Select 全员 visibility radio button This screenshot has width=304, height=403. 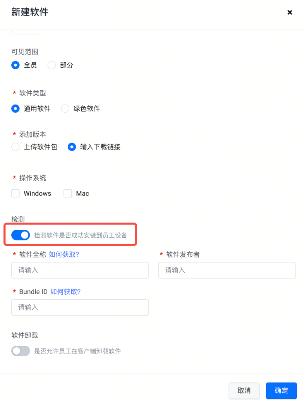[15, 65]
